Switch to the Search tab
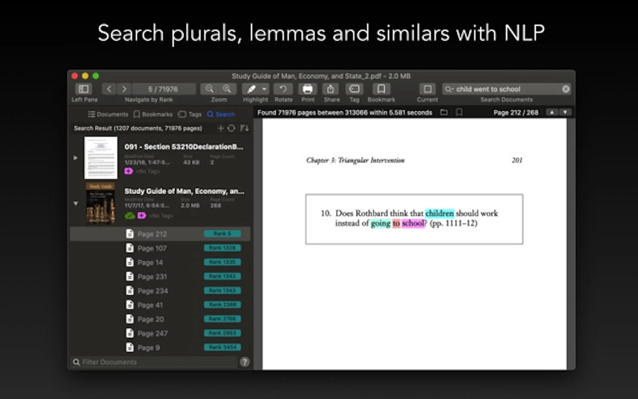Screen dimensions: 638x399 coord(221,114)
